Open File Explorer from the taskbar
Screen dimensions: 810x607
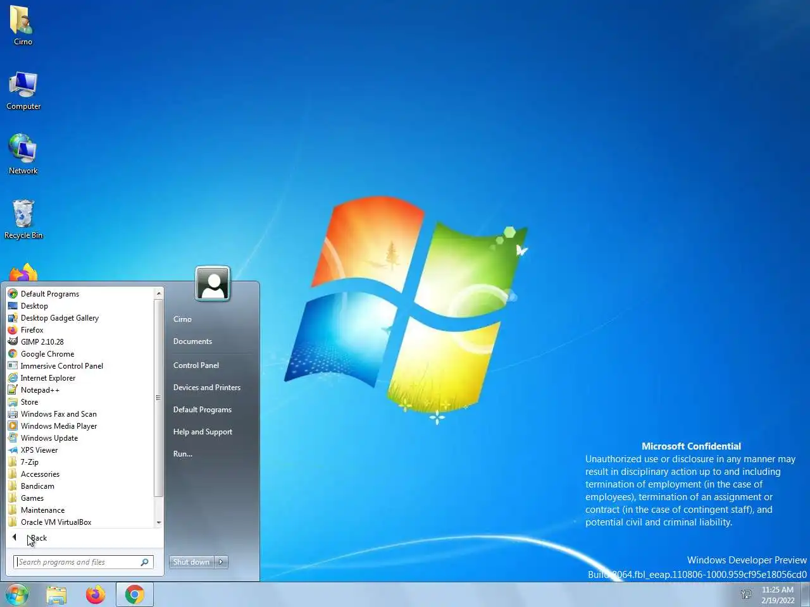[x=56, y=594]
